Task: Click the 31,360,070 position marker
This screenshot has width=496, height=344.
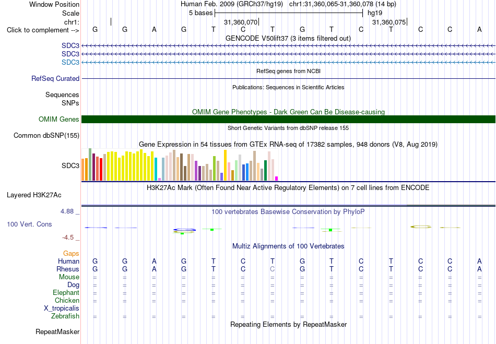Action: pos(241,22)
